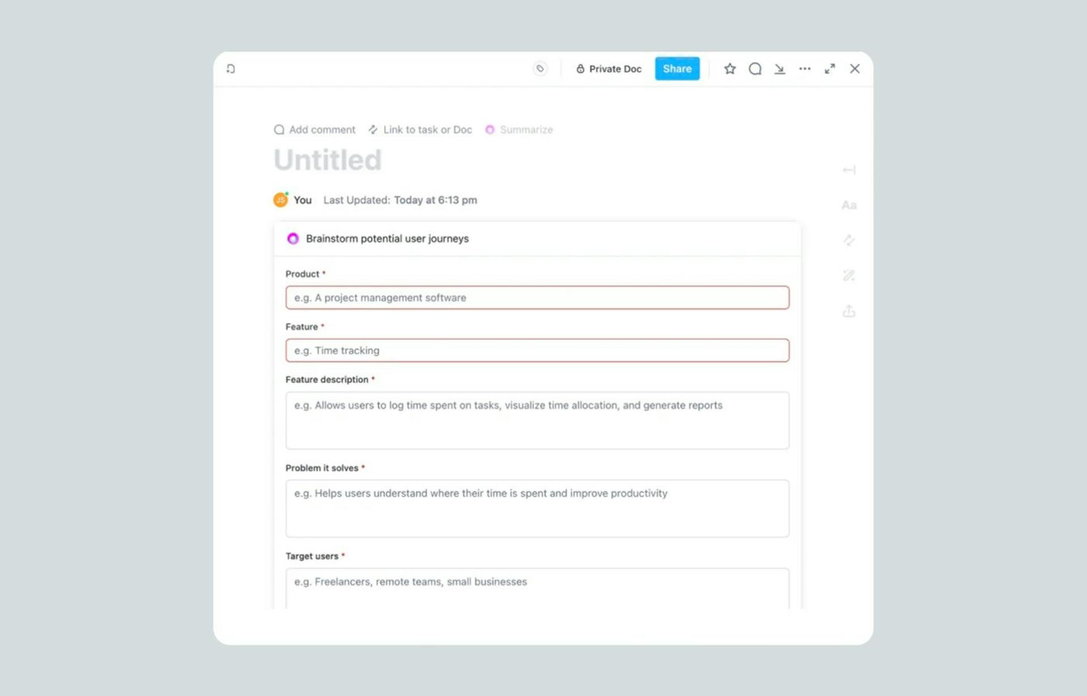Click the Untitled doc title
Image resolution: width=1087 pixels, height=696 pixels.
coord(328,160)
